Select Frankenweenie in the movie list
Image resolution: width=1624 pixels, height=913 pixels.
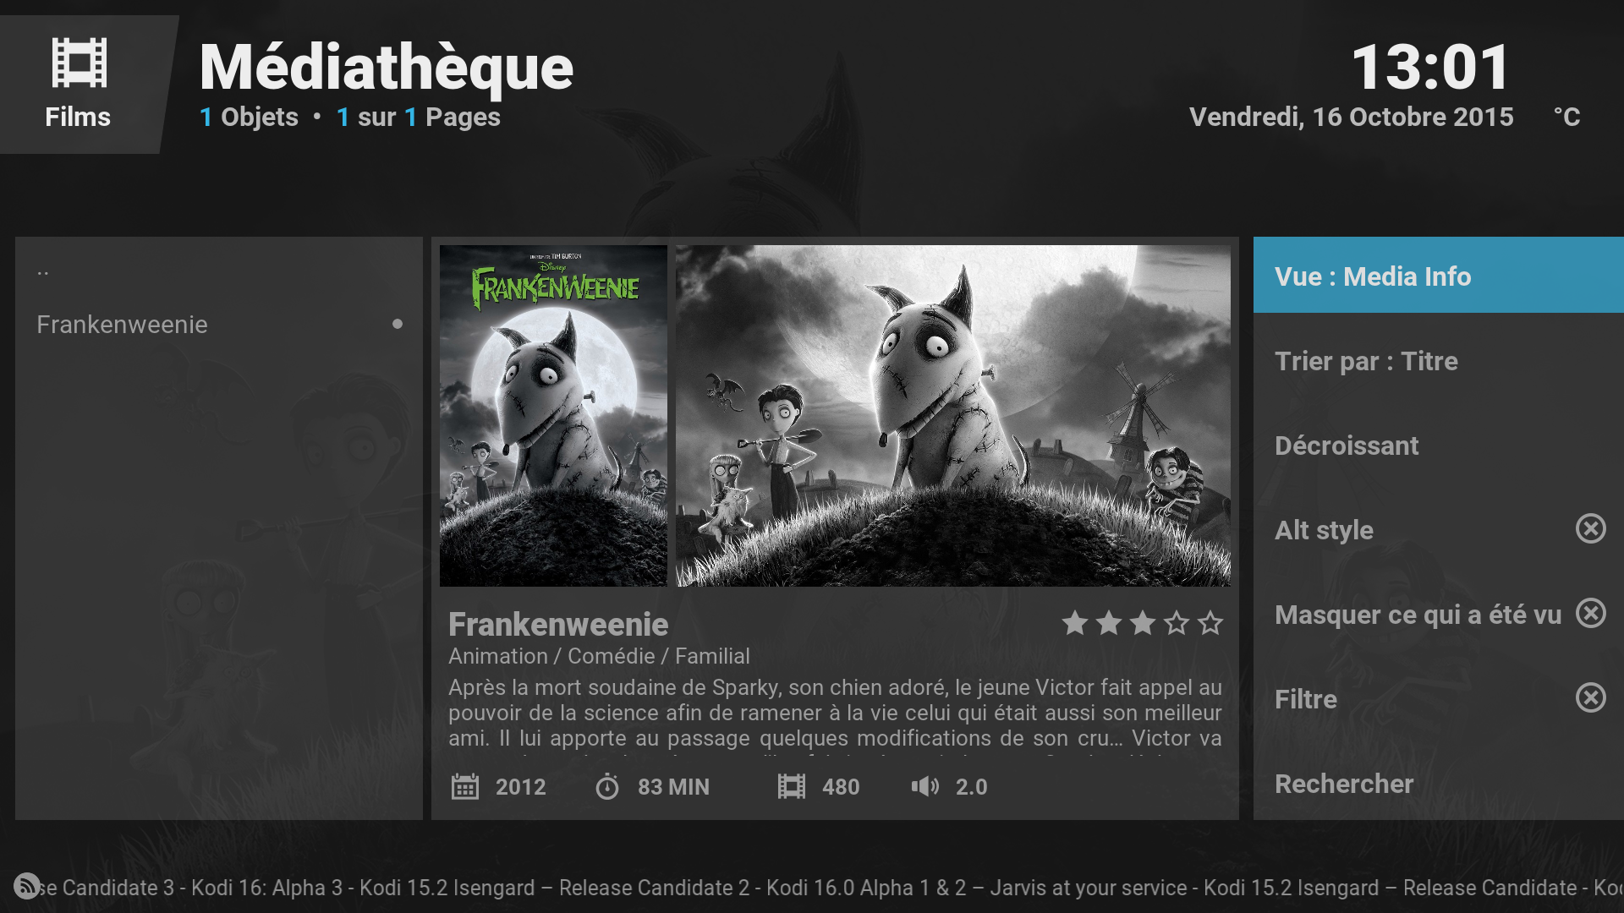[x=219, y=325]
